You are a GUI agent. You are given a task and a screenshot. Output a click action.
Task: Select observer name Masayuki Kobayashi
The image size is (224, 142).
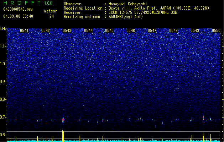pyautogui.click(x=128, y=4)
